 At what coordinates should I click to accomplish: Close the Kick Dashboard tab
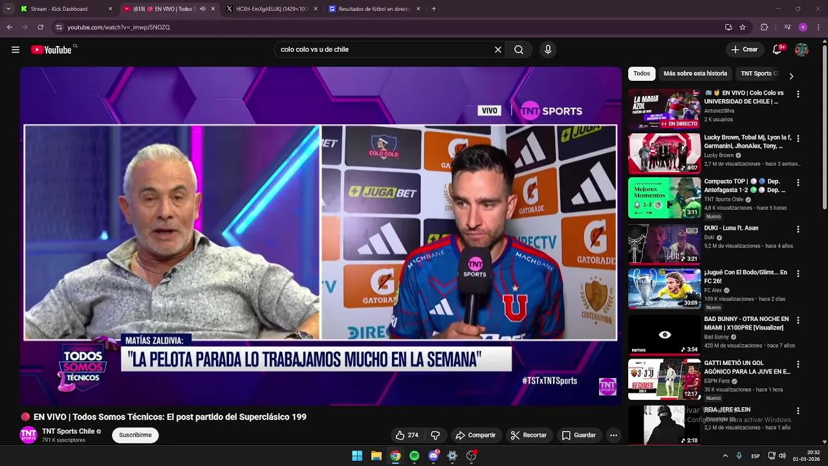click(110, 9)
